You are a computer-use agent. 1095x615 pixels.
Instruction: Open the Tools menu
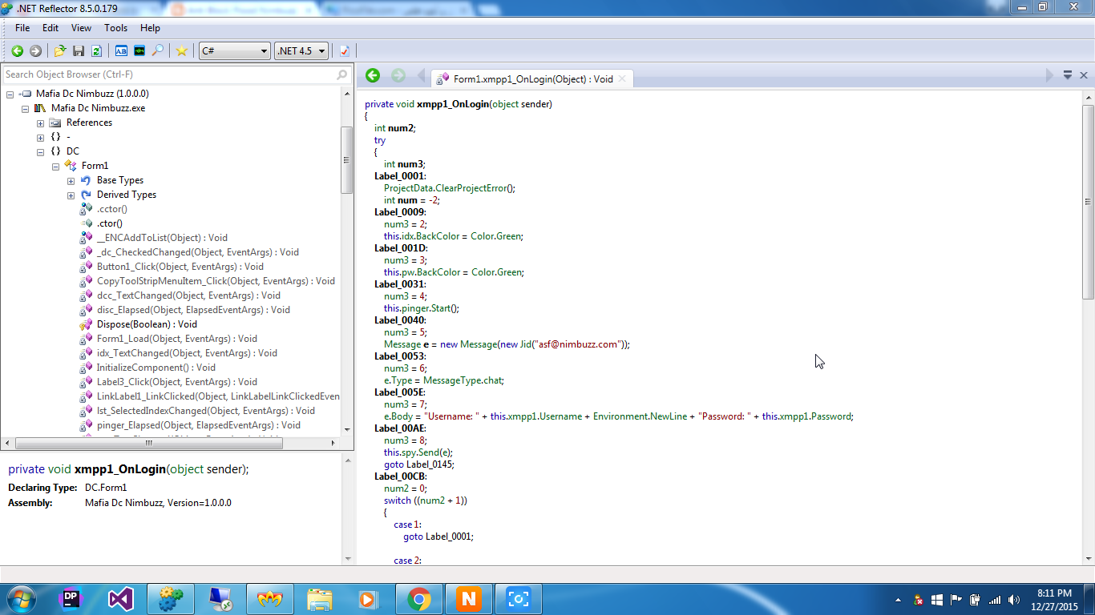tap(115, 28)
